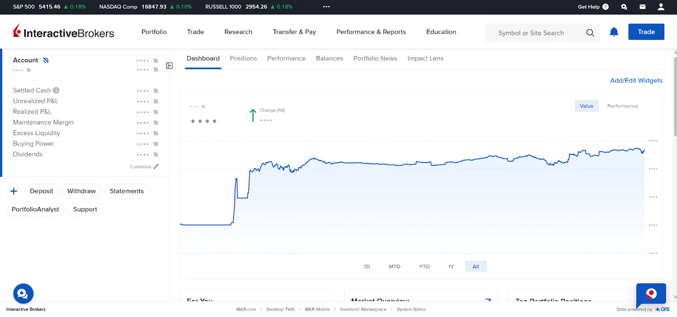This screenshot has width=677, height=317.
Task: Reveal the Maintenance Margin hidden value
Action: 156,123
